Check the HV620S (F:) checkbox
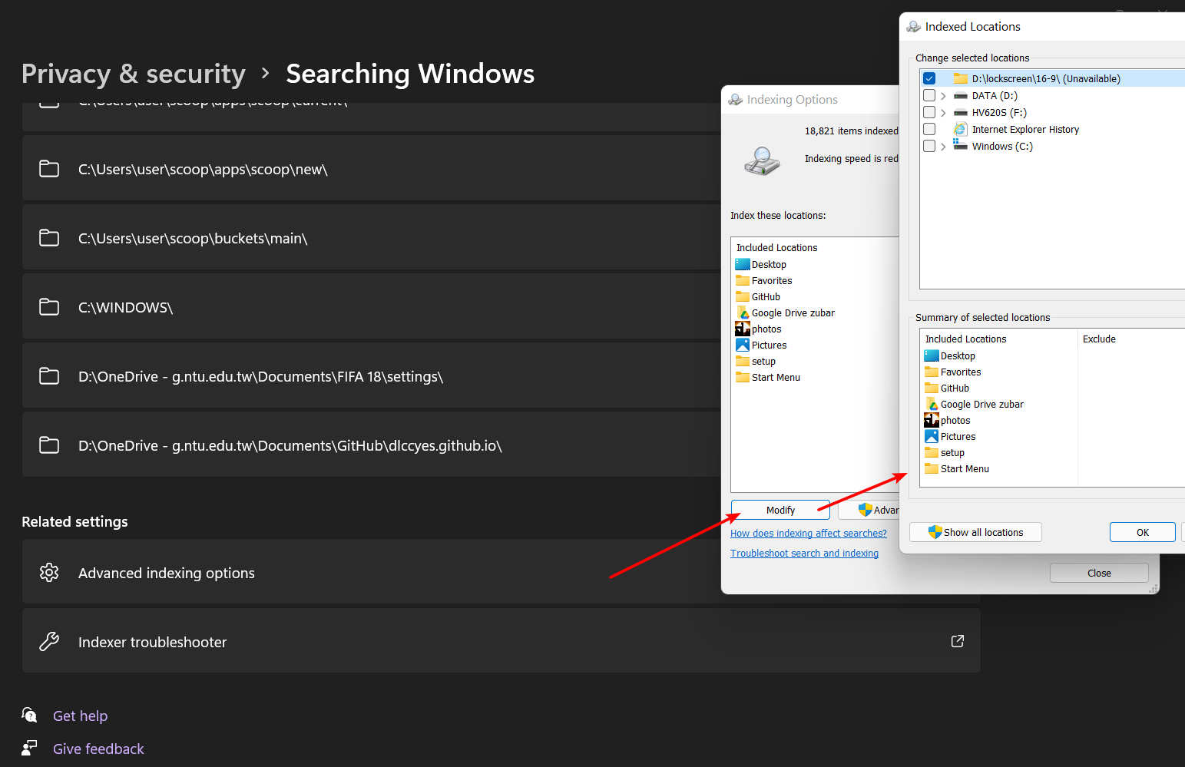The image size is (1185, 767). click(929, 112)
